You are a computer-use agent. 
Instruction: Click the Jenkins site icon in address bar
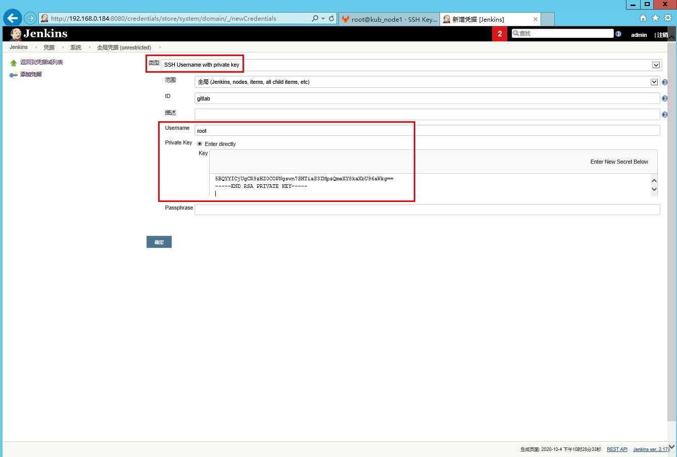tap(44, 18)
